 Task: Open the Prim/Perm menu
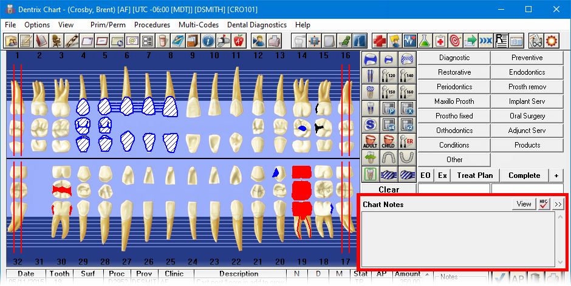pos(108,25)
